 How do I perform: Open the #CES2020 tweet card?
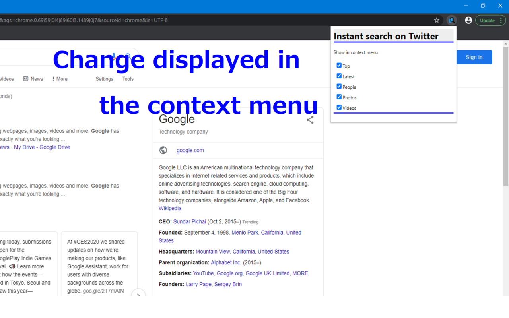click(x=99, y=264)
